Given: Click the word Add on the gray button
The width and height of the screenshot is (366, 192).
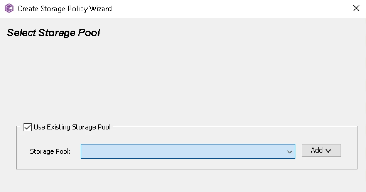Looking at the screenshot, I should click(x=316, y=150).
